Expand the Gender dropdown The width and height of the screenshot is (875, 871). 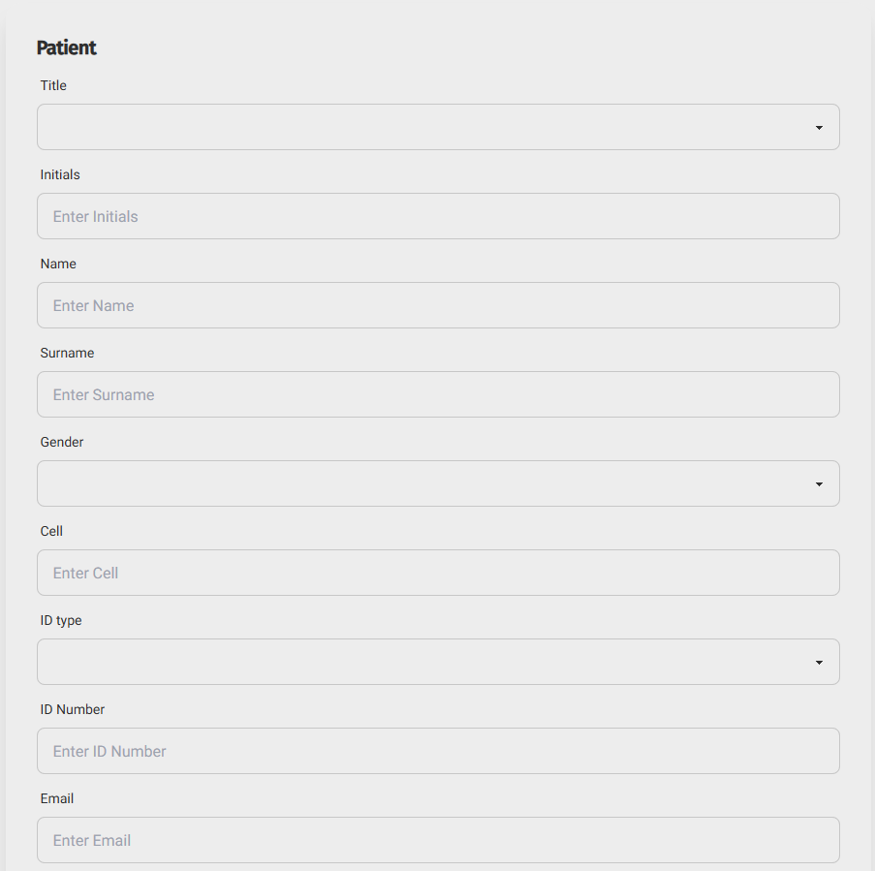coord(438,483)
